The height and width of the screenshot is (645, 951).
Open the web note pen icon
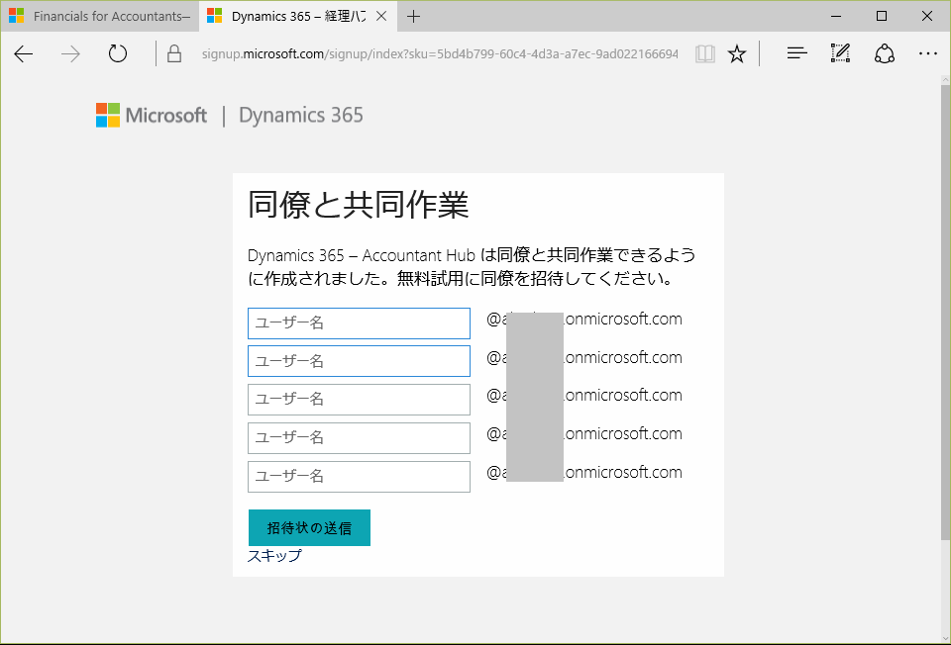point(840,53)
